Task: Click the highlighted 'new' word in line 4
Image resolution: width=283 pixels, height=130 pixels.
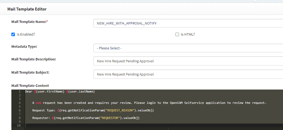Action: point(38,103)
